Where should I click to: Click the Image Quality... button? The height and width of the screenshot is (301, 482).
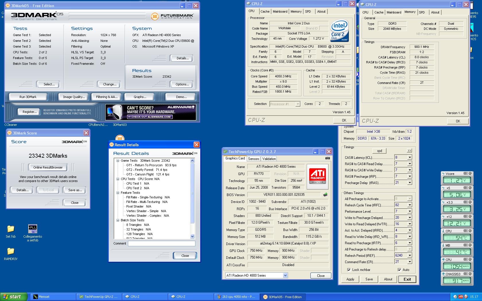[x=74, y=97]
